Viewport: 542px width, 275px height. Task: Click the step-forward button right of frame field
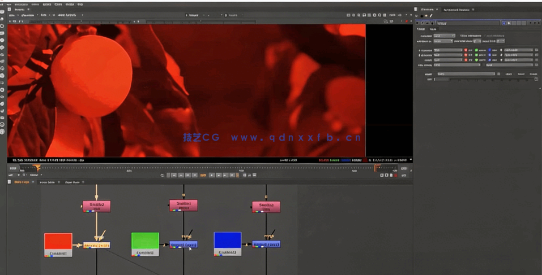(x=212, y=176)
